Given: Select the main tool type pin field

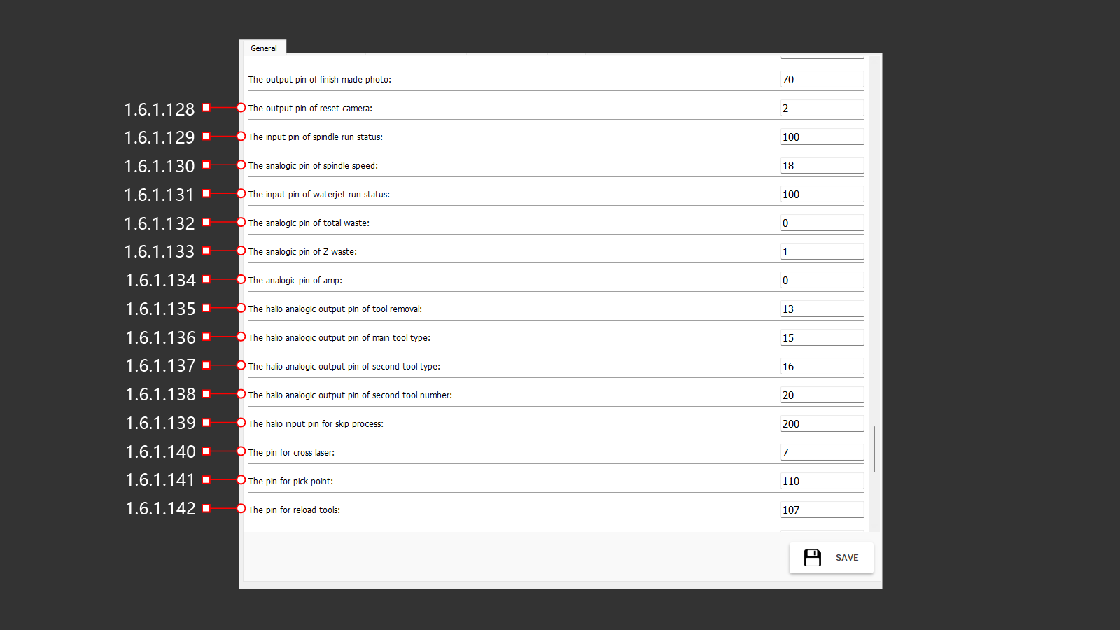Looking at the screenshot, I should [x=822, y=338].
